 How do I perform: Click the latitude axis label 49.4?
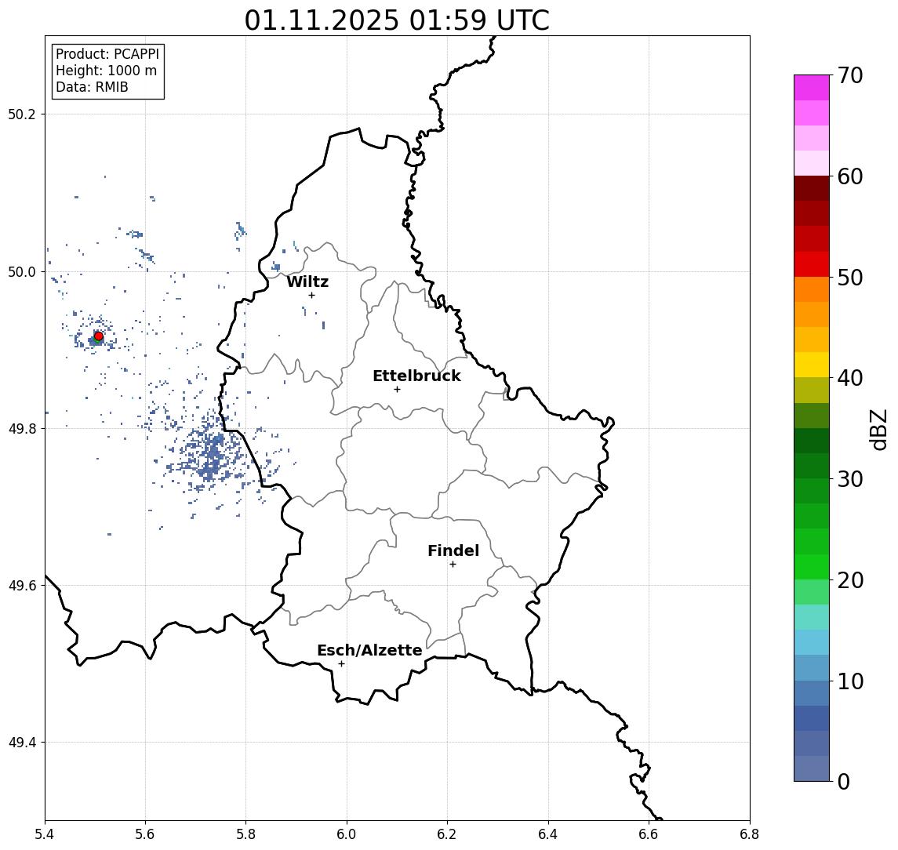click(x=22, y=743)
